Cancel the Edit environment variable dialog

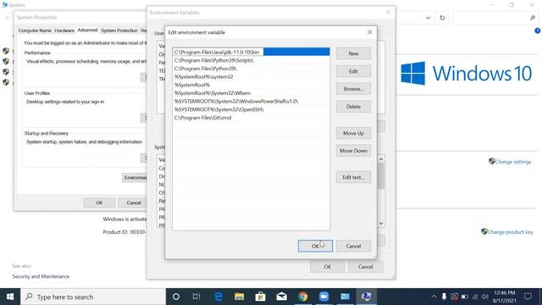tap(353, 246)
